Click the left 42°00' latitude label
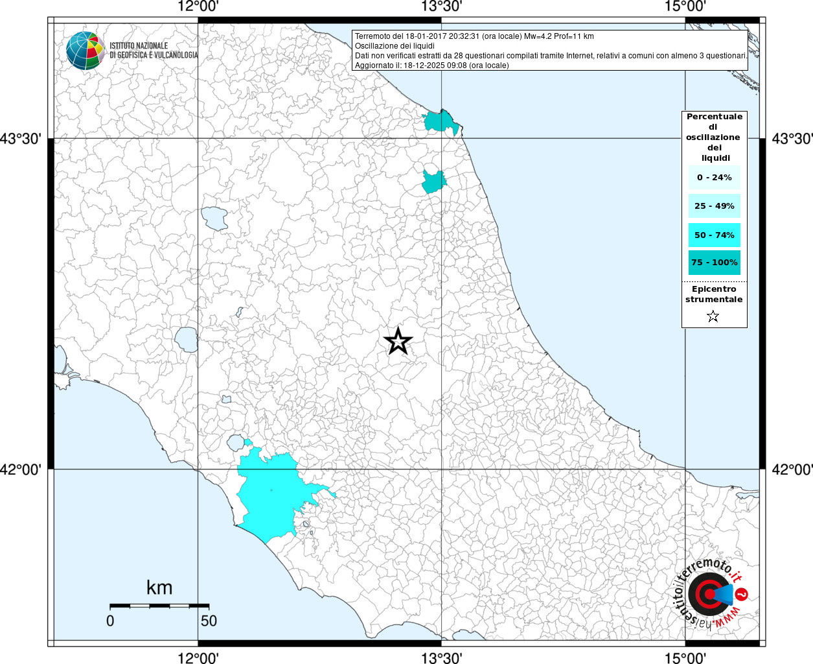Screen dimensions: 813x664 [x=21, y=469]
